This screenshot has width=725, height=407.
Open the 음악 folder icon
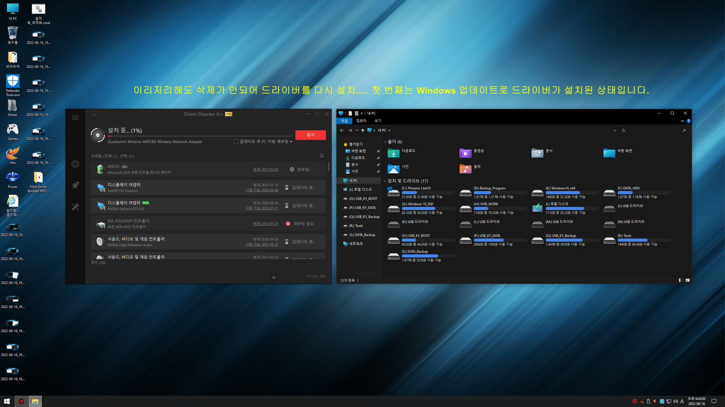pyautogui.click(x=465, y=169)
